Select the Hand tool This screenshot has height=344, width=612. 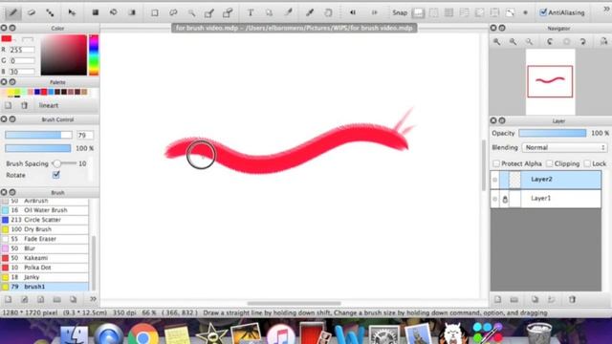point(328,12)
